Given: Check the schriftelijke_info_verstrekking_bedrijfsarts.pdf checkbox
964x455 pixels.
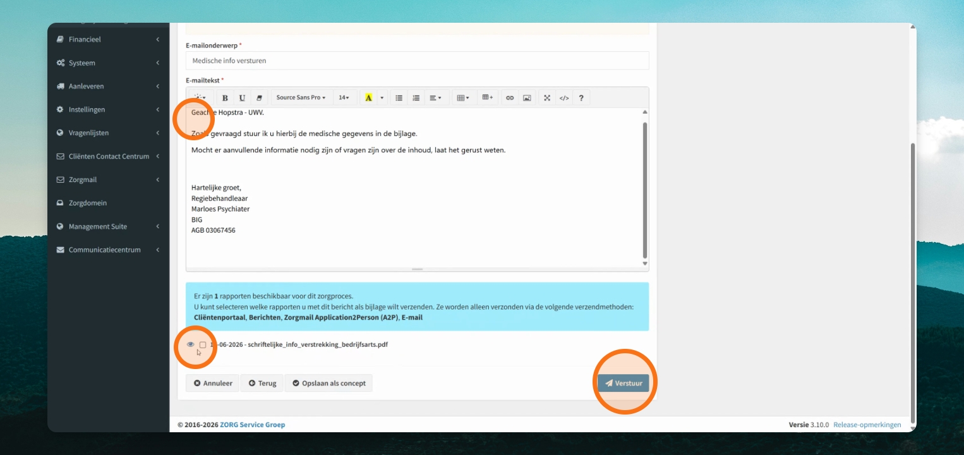Looking at the screenshot, I should (203, 345).
